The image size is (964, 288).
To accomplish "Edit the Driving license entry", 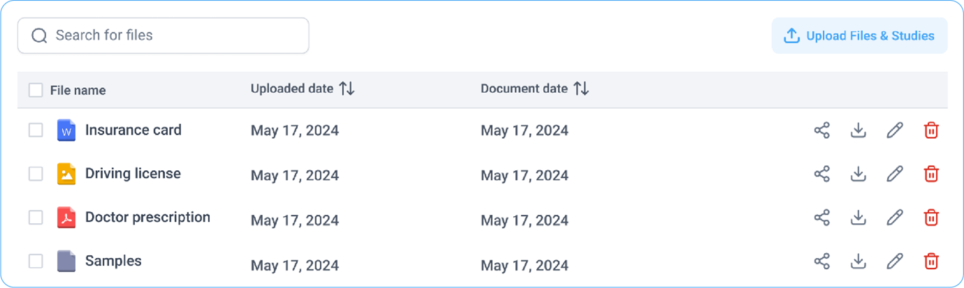I will pos(895,174).
